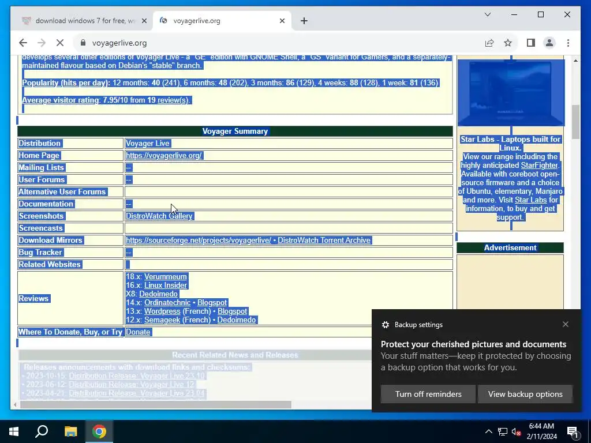Open File Explorer from the taskbar

70,431
